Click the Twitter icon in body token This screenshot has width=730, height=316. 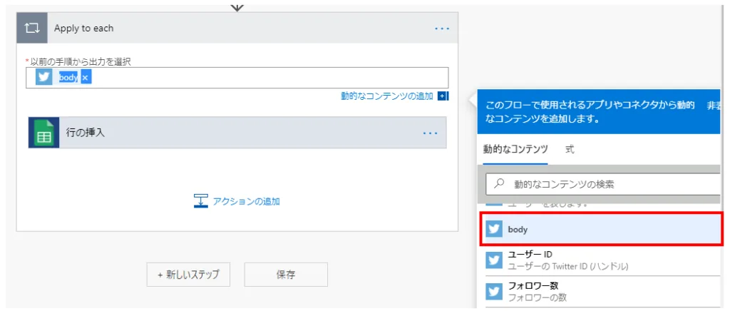tap(43, 78)
